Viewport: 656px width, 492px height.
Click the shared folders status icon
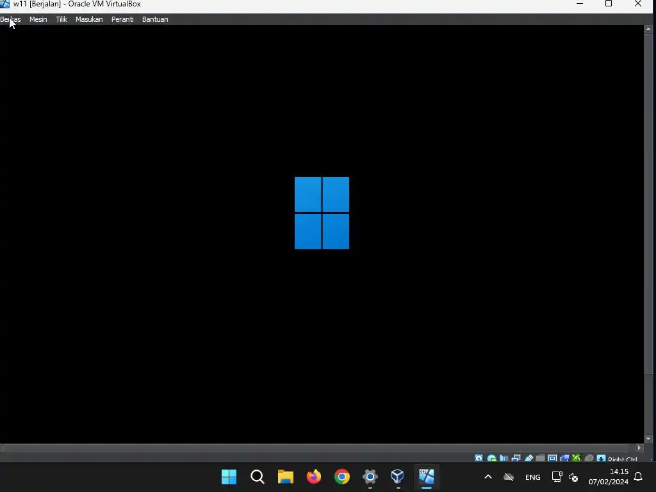click(x=541, y=458)
